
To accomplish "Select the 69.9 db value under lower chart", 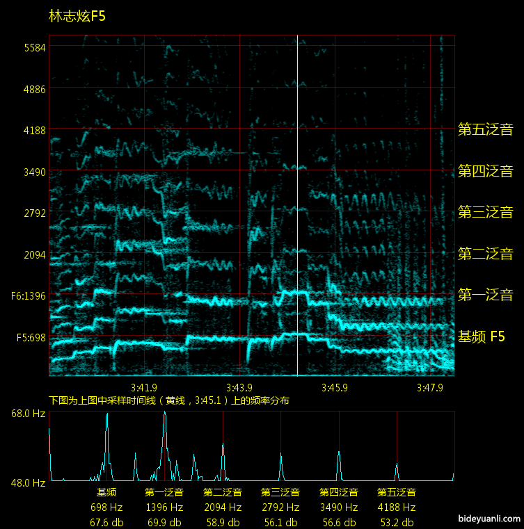I will click(x=164, y=522).
